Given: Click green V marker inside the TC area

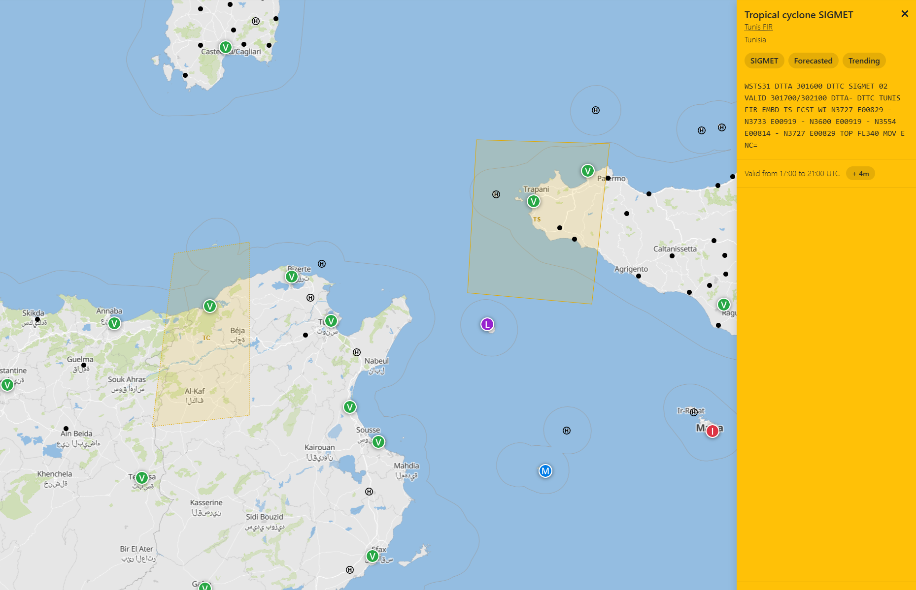Looking at the screenshot, I should pos(210,306).
